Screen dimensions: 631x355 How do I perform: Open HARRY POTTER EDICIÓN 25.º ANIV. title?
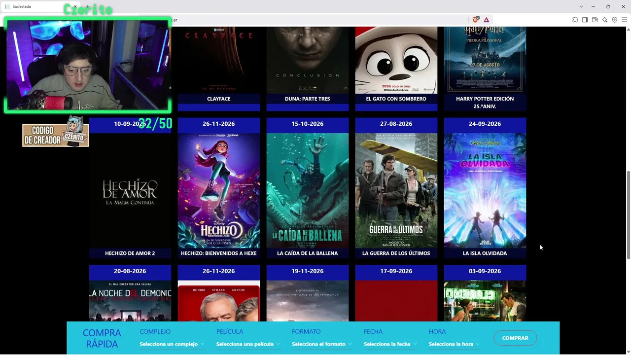(x=485, y=103)
